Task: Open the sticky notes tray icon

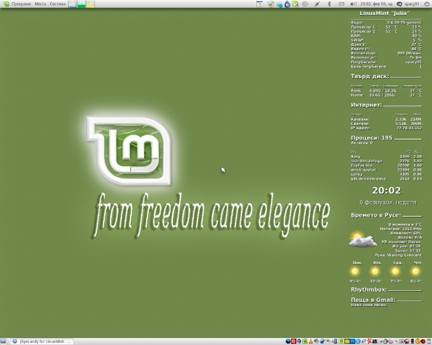Action: [259, 4]
